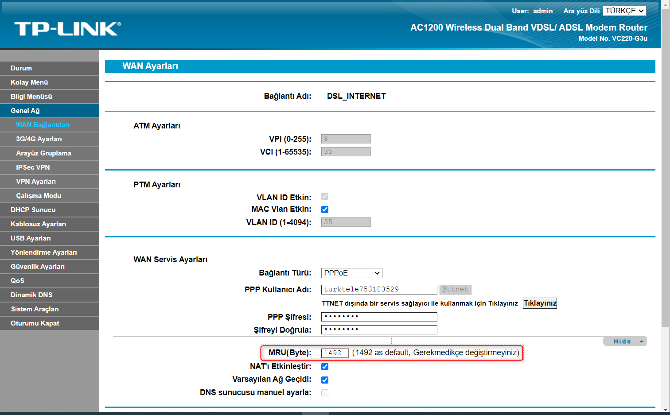
Task: Collapse advanced options with Hide button
Action: pos(625,341)
